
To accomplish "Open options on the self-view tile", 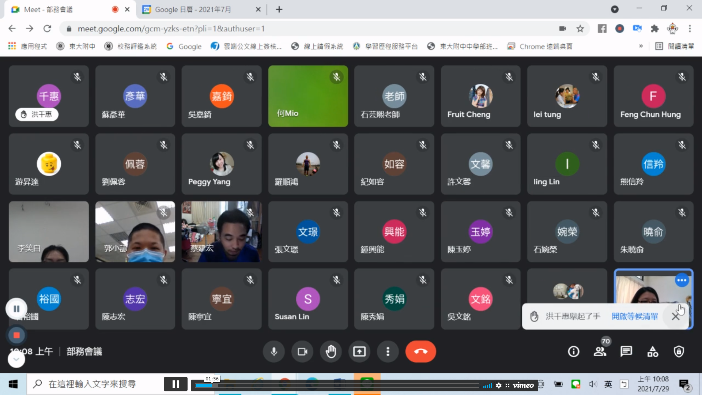I will (682, 281).
